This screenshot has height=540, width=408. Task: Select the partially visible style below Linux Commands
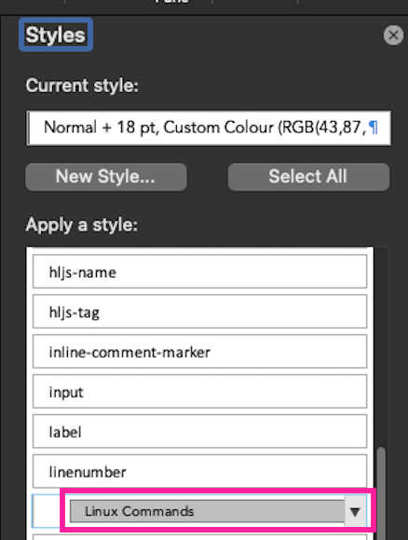200,537
